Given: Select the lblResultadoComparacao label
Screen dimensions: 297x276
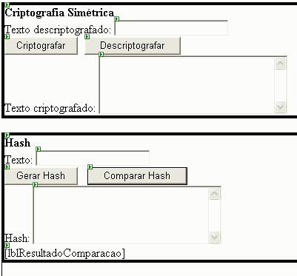Looking at the screenshot, I should click(64, 253).
